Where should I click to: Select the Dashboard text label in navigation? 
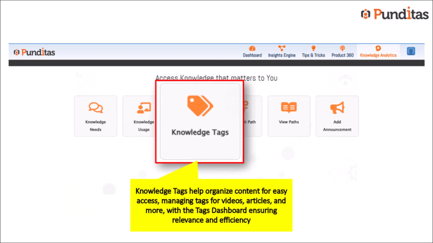click(252, 55)
